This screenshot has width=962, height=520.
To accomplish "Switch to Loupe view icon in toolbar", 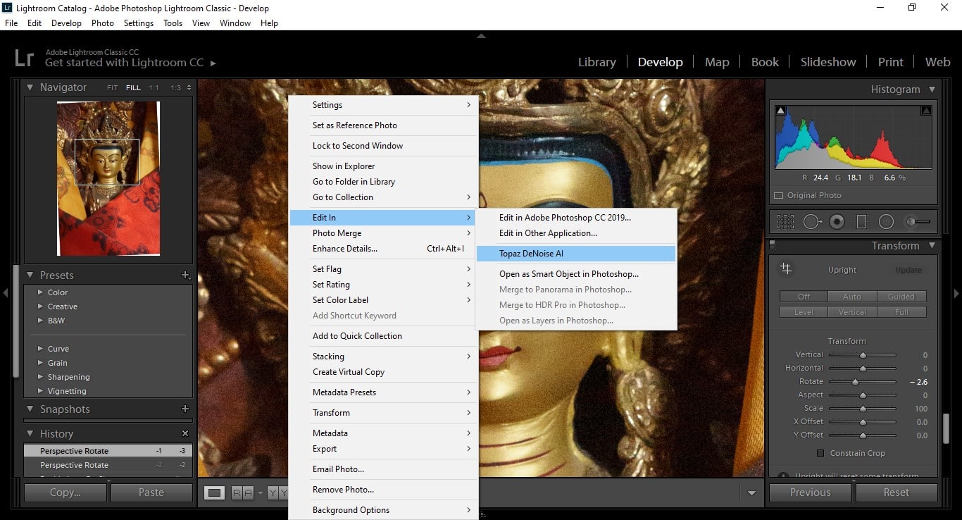I will [215, 493].
